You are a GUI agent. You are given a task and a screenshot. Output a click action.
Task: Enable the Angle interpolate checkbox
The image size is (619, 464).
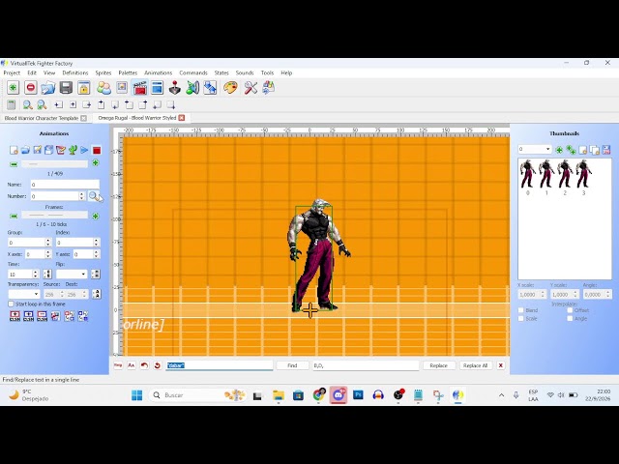(570, 318)
